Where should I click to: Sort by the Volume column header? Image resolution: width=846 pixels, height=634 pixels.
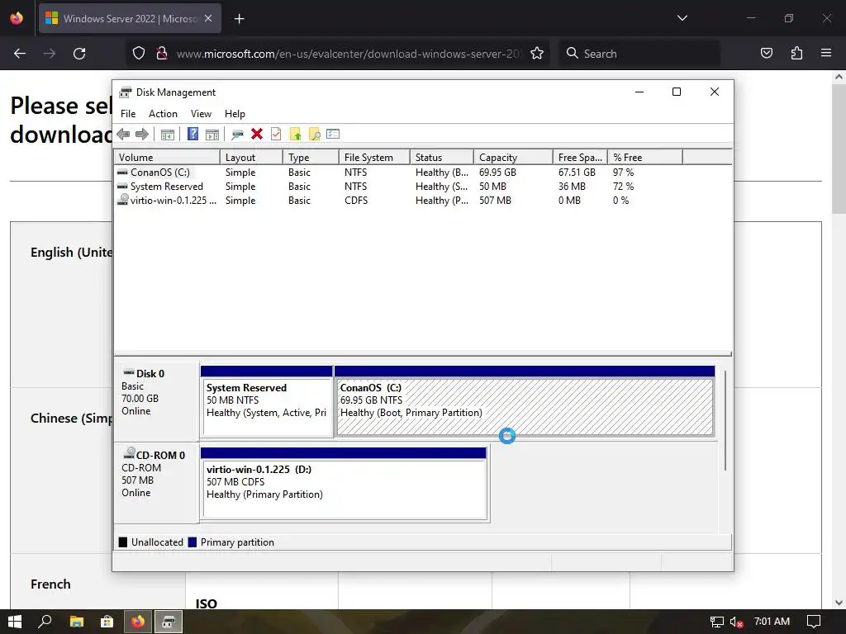(x=167, y=158)
